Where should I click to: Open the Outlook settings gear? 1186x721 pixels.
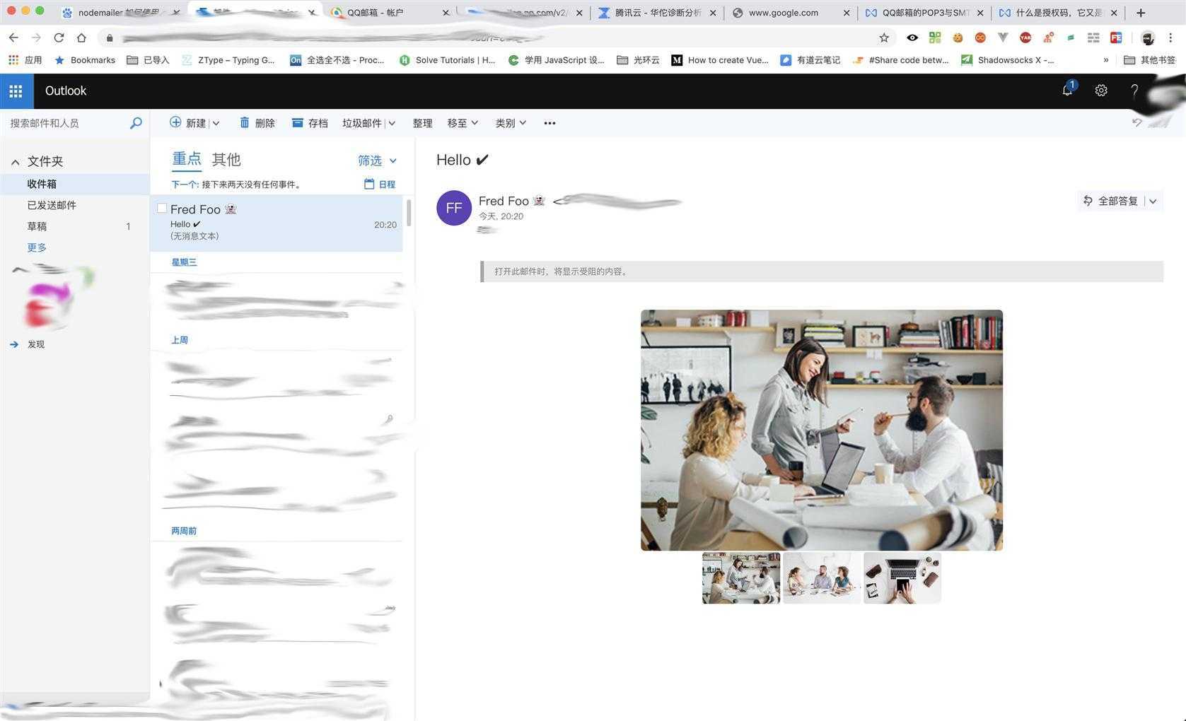(x=1100, y=90)
